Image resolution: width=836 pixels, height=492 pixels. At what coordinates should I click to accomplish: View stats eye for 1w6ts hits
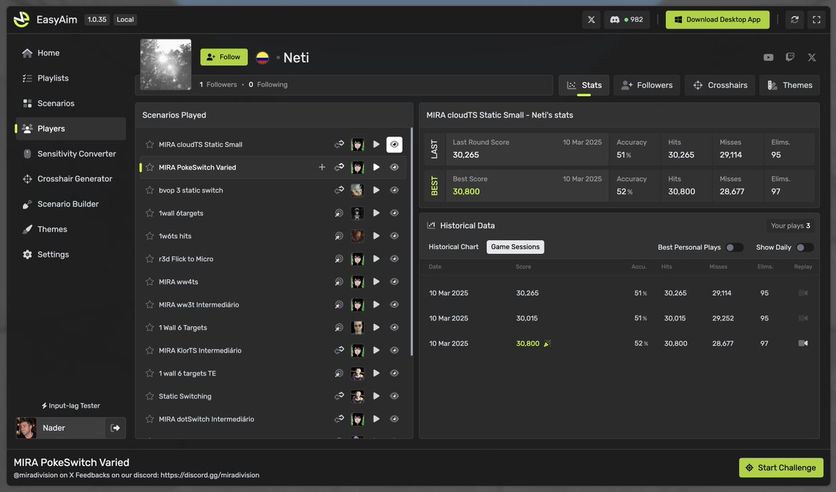[x=394, y=236]
